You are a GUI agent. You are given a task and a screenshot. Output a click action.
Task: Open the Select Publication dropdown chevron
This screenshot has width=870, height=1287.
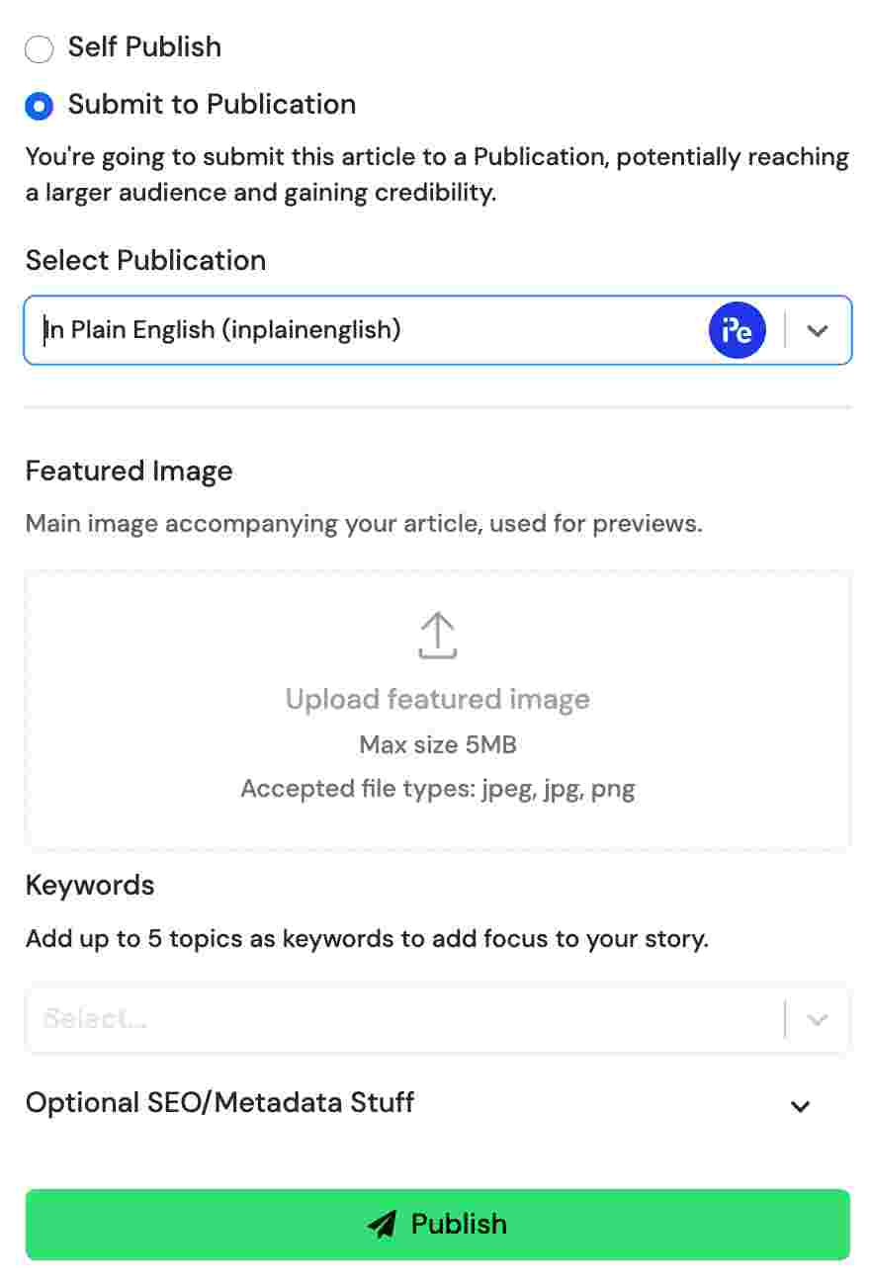tap(817, 331)
